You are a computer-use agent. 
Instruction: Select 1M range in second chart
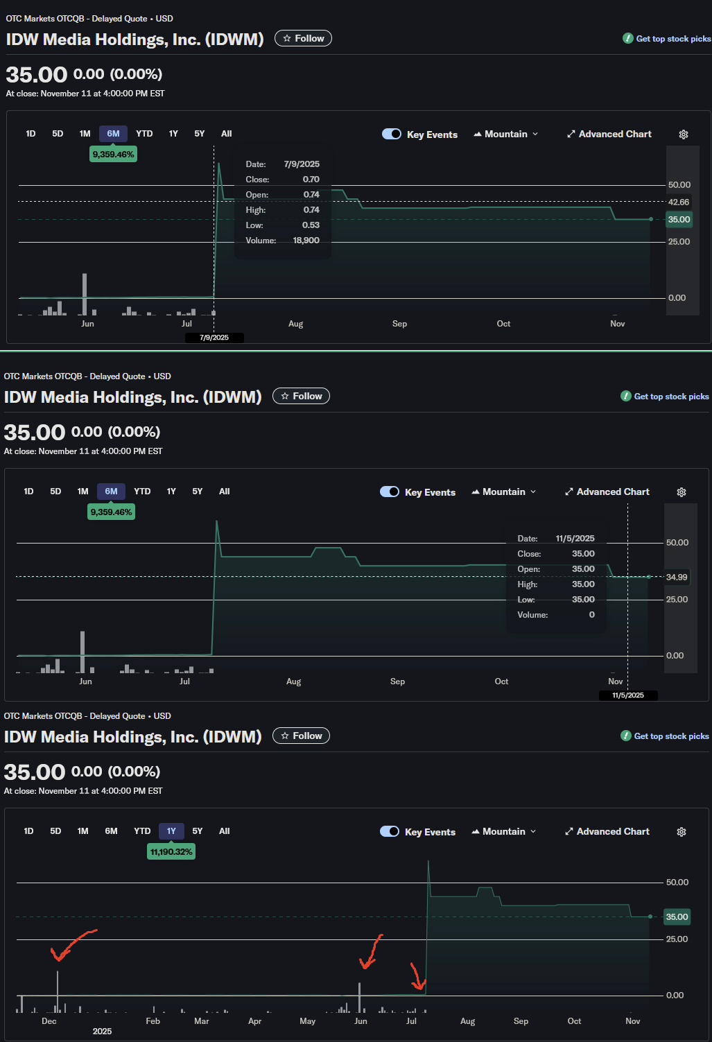(x=83, y=492)
